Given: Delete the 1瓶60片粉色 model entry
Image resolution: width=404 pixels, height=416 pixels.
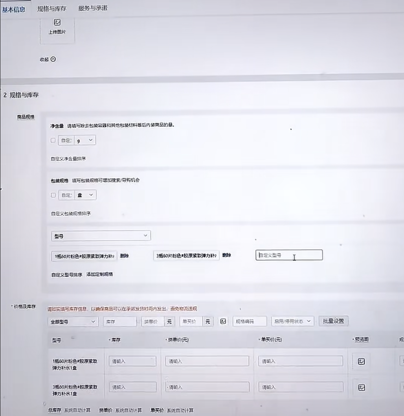Looking at the screenshot, I should click(124, 256).
